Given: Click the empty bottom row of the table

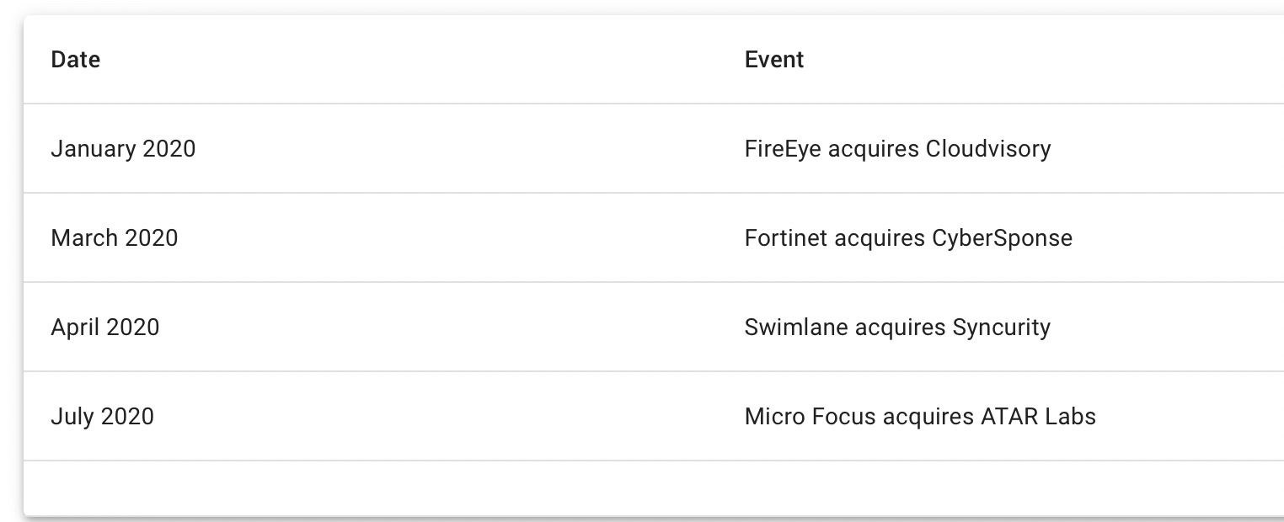Looking at the screenshot, I should coord(654,487).
